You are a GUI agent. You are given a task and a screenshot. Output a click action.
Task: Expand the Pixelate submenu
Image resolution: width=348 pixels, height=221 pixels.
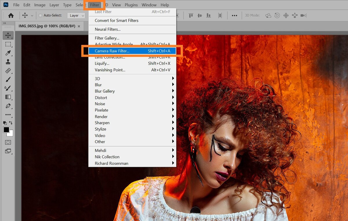pos(132,110)
